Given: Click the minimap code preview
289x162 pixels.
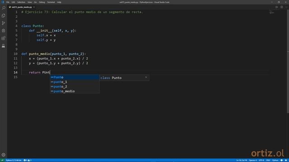Looking at the screenshot, I should pos(272,13).
